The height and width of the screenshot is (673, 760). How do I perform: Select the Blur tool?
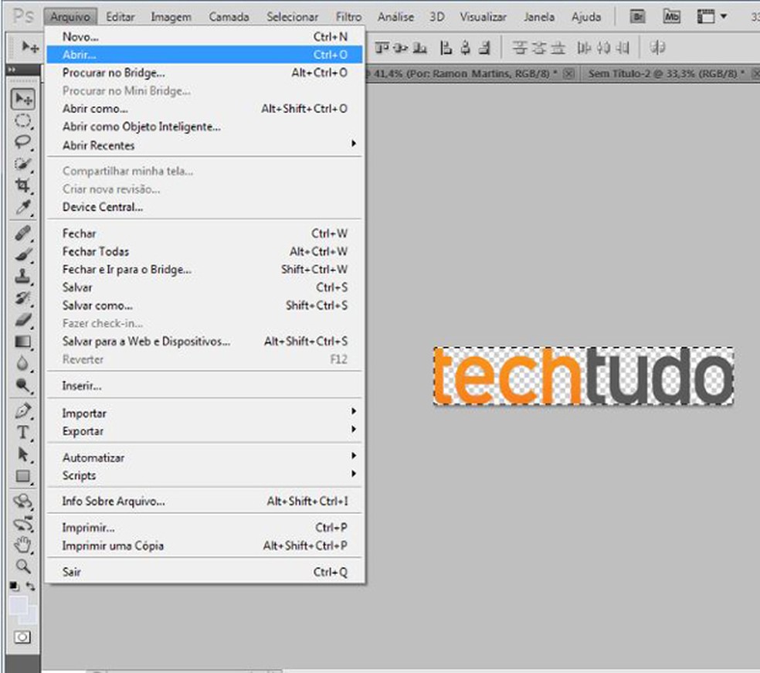22,363
